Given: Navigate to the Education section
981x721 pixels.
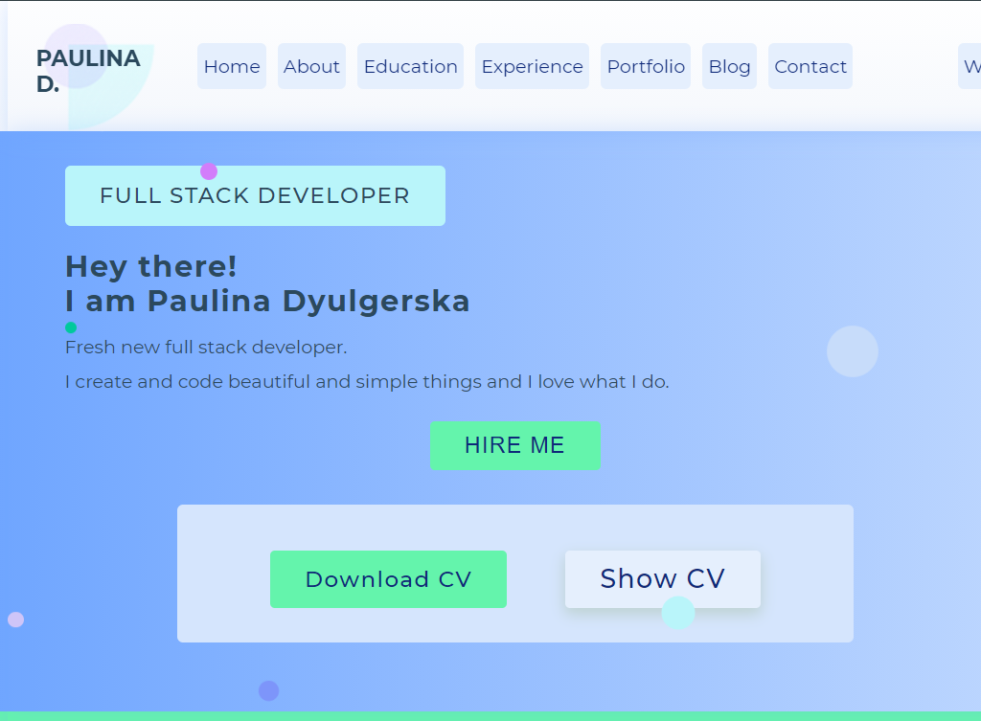Looking at the screenshot, I should [x=410, y=66].
